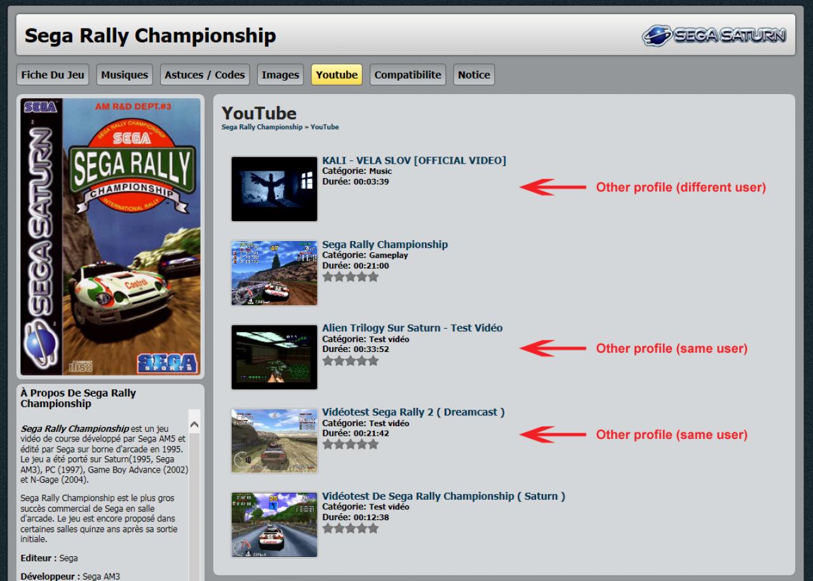The width and height of the screenshot is (813, 581).
Task: Click the Développeur : Sega AM3 text
Action: (70, 577)
